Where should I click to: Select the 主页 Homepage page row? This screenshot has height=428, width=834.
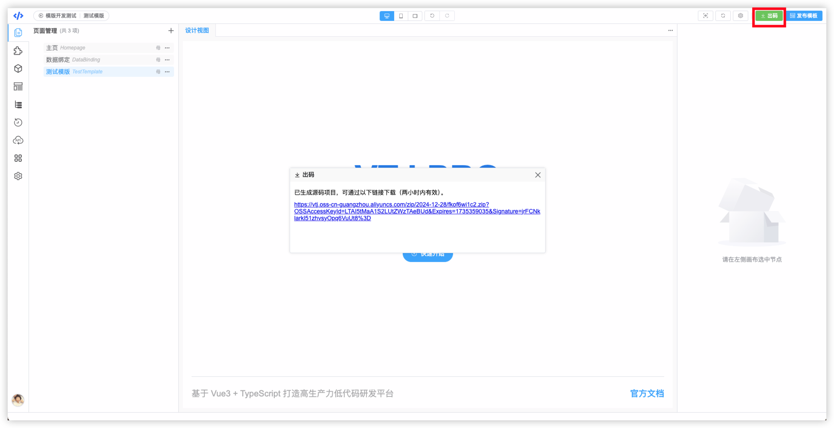point(108,48)
